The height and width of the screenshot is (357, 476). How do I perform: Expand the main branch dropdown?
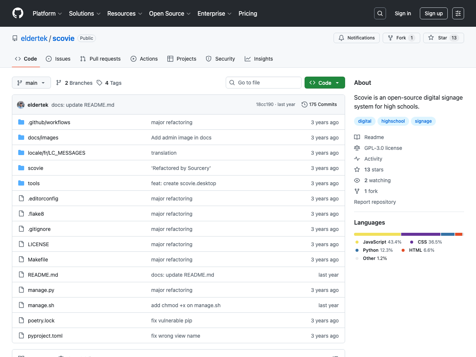pyautogui.click(x=31, y=83)
